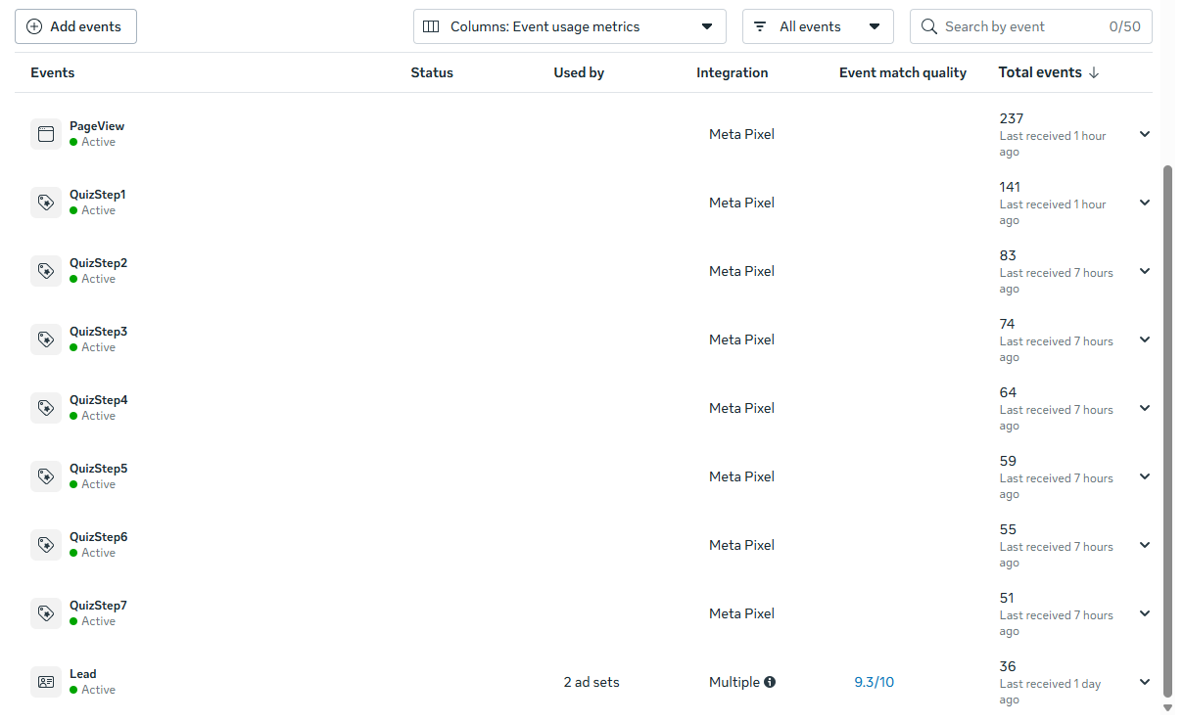Screen dimensions: 1183x723
Task: Select the QuizStep7 event name
Action: click(x=98, y=606)
